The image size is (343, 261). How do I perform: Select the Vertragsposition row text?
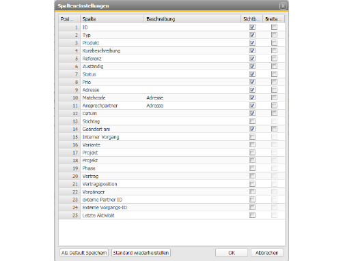tap(100, 184)
